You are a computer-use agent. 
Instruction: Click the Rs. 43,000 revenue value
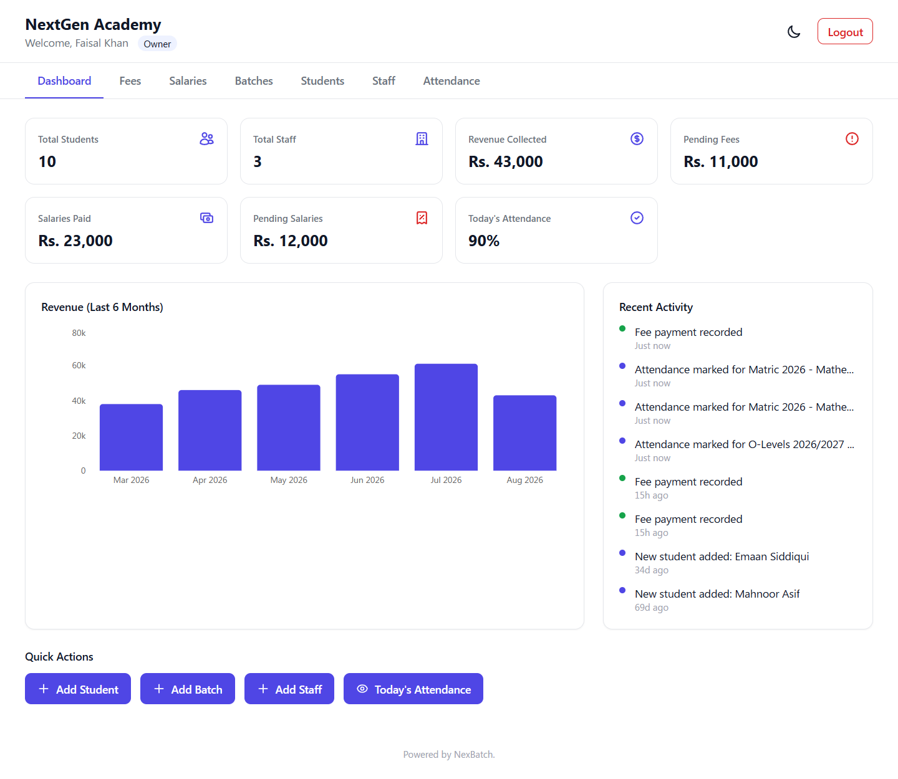pyautogui.click(x=506, y=161)
